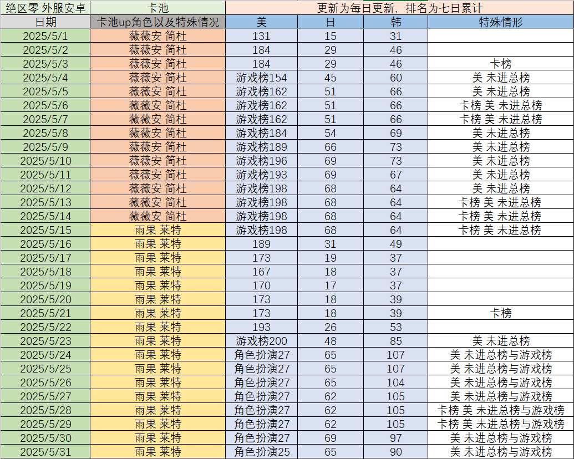Click the 韩 column header

[395, 22]
